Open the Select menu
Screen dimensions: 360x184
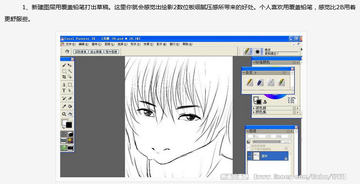(122, 44)
